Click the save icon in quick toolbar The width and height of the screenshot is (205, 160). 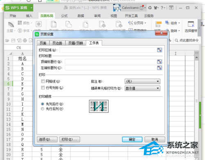point(13,40)
